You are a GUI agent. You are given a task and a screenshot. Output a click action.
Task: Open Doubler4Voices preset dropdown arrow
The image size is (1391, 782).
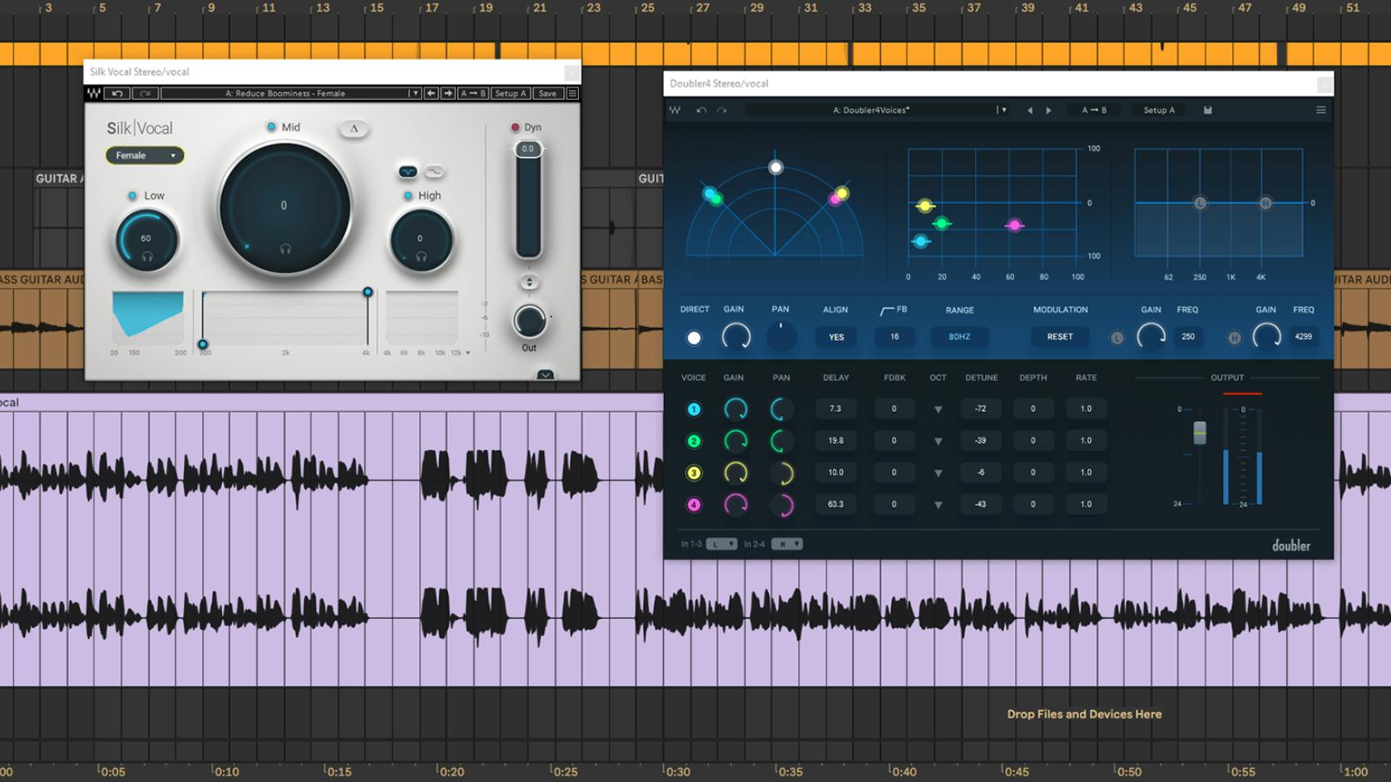coord(1002,110)
